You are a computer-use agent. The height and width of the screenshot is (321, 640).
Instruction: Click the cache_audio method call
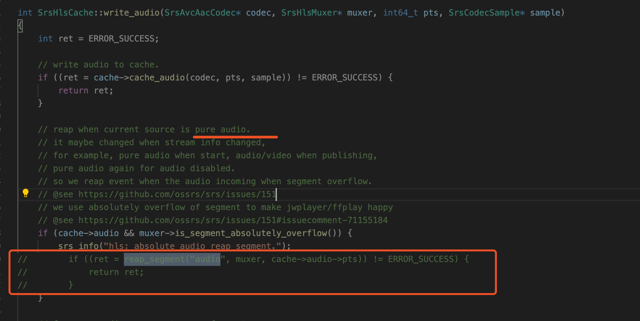pos(157,77)
